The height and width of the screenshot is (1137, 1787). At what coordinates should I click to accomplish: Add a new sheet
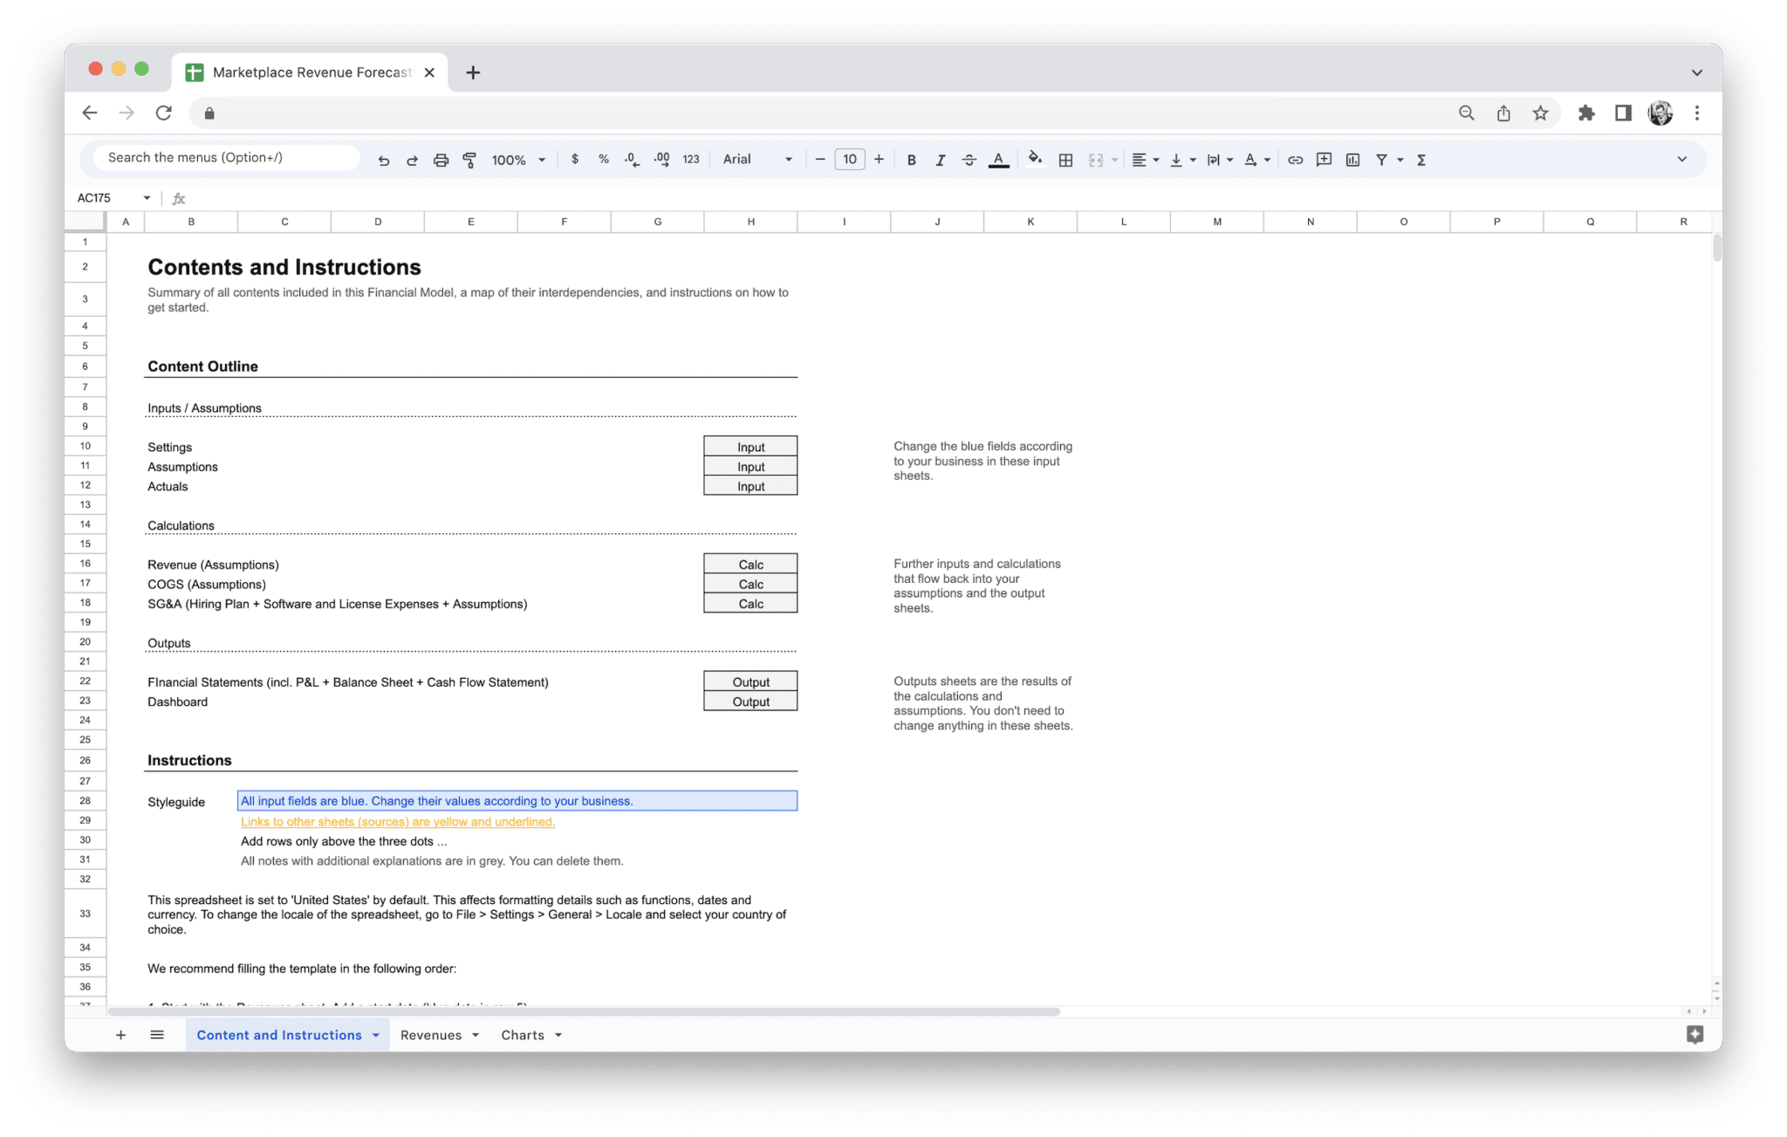(120, 1034)
